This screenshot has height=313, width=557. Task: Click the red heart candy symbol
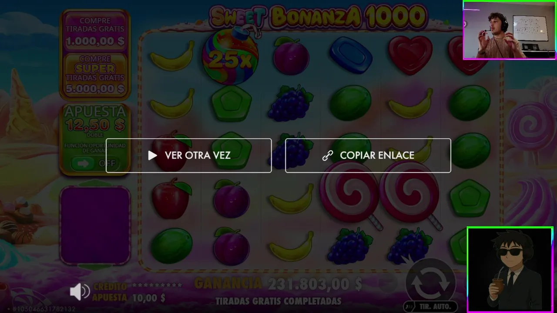(x=410, y=55)
